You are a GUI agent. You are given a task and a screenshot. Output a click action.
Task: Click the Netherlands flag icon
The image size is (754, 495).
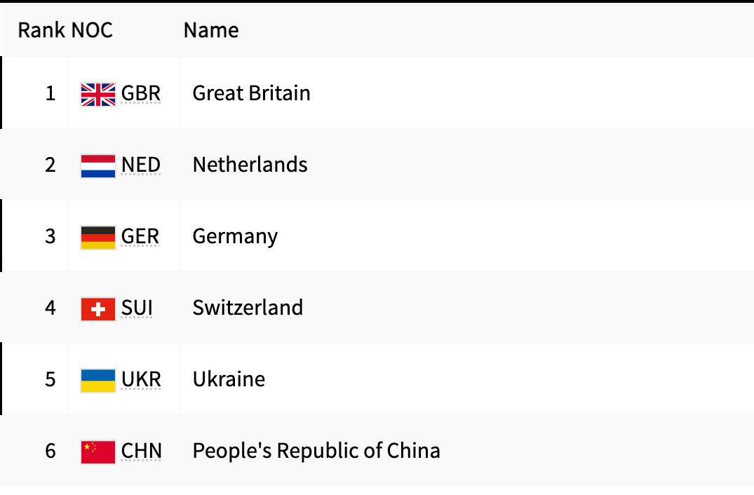click(x=98, y=166)
